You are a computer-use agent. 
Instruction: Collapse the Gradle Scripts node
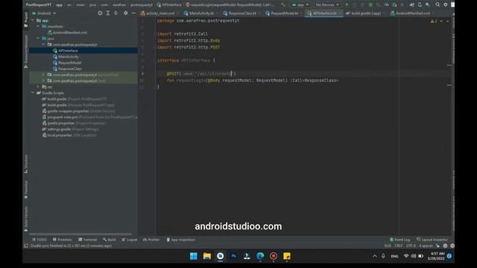coord(33,93)
